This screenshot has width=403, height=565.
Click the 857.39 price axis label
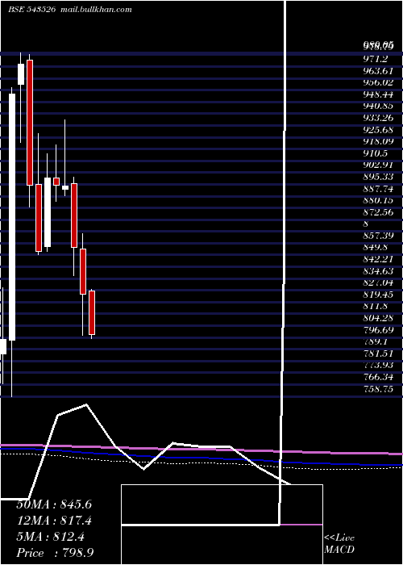(x=378, y=236)
